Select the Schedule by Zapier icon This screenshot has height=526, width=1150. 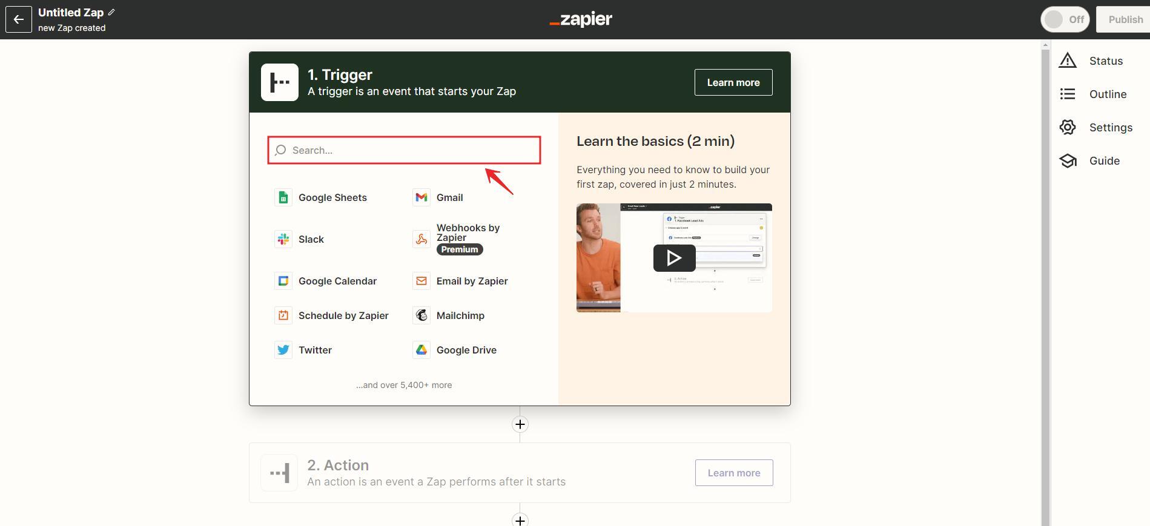283,315
